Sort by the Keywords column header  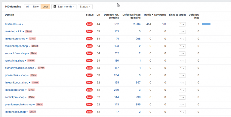[160, 15]
